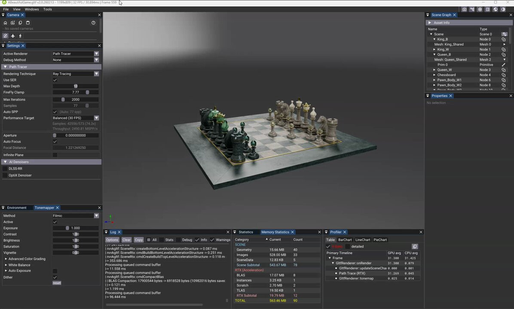Image resolution: width=514 pixels, height=309 pixels.
Task: Click the Aperture value field
Action: coord(75,136)
